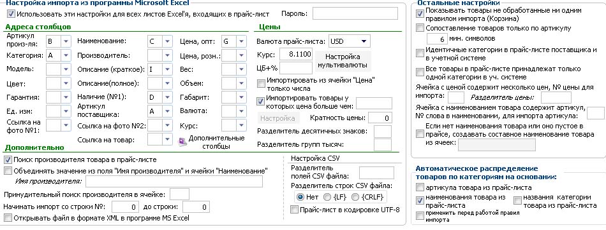Screen dimensions: 606x230
Task: Open the Наименование column dropdown
Action: (167, 41)
